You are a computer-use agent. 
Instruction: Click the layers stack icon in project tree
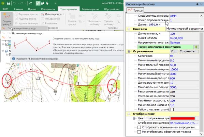coord(6,51)
